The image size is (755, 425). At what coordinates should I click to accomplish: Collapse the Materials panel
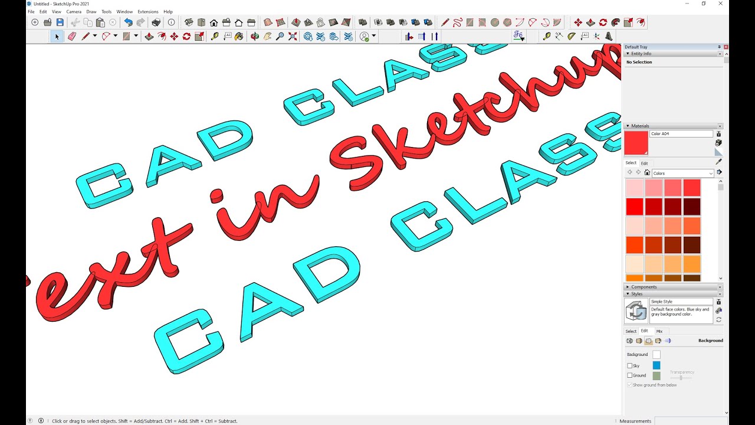[x=628, y=126]
